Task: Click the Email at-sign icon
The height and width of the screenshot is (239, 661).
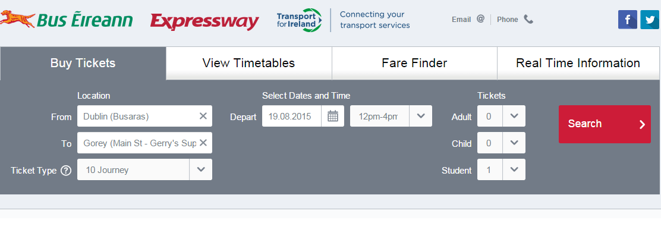Action: (480, 19)
